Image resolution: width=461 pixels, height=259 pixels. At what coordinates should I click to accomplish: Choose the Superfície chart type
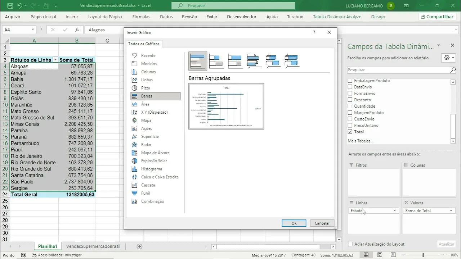click(x=155, y=136)
